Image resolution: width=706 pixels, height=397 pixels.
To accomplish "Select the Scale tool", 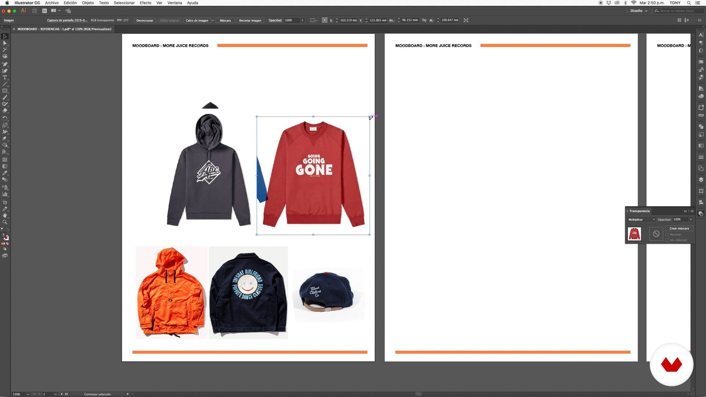I will 5,125.
